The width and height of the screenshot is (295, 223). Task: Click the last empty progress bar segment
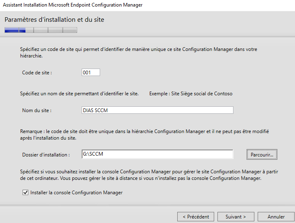(x=70, y=30)
